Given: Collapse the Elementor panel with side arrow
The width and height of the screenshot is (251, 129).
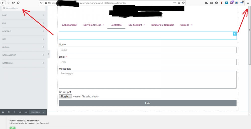Looking at the screenshot, I should 48,54.
